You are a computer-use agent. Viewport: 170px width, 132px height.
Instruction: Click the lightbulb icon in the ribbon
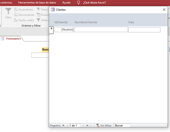coord(78,3)
